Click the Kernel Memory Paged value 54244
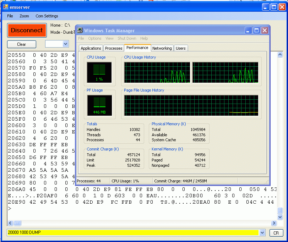This screenshot has height=242, width=288. pyautogui.click(x=200, y=160)
